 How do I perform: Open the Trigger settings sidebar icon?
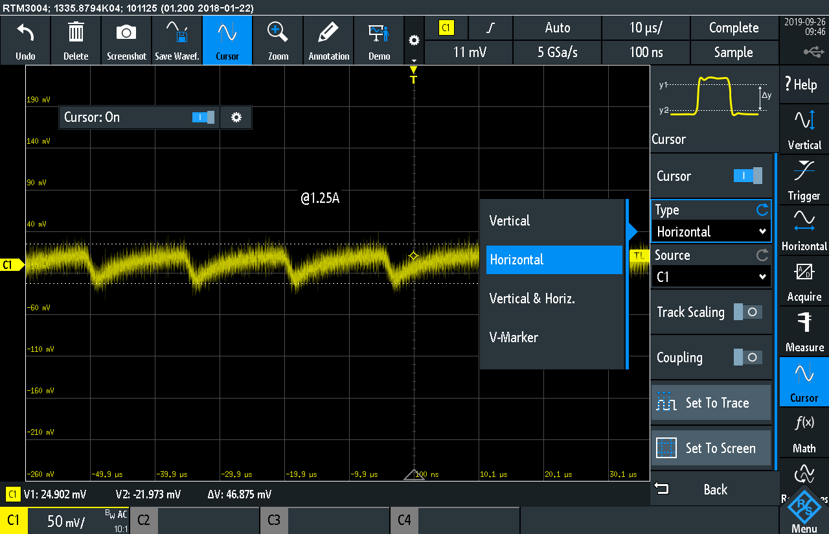point(804,179)
